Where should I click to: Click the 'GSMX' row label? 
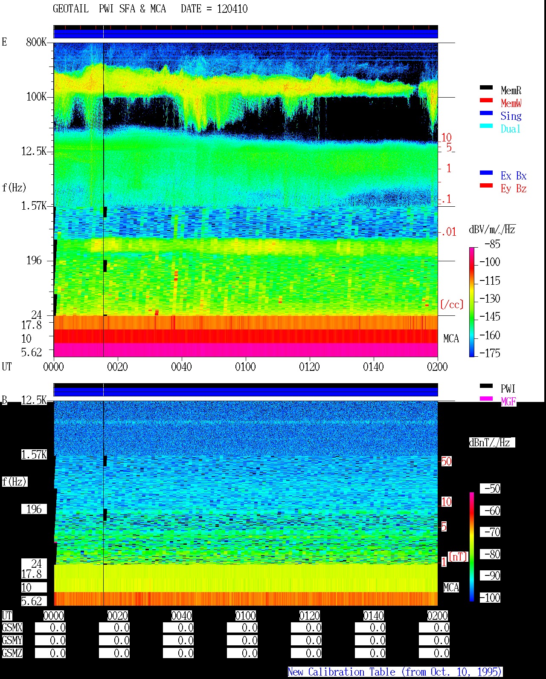pyautogui.click(x=12, y=627)
